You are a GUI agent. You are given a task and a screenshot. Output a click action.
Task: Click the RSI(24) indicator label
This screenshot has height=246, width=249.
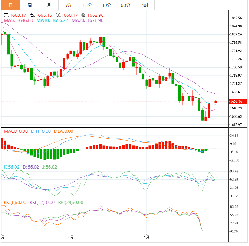pos(71,203)
